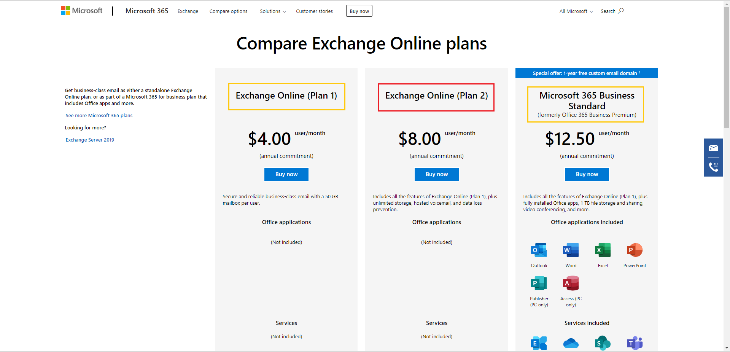
Task: Click the OneDrive cloud icon
Action: click(570, 343)
